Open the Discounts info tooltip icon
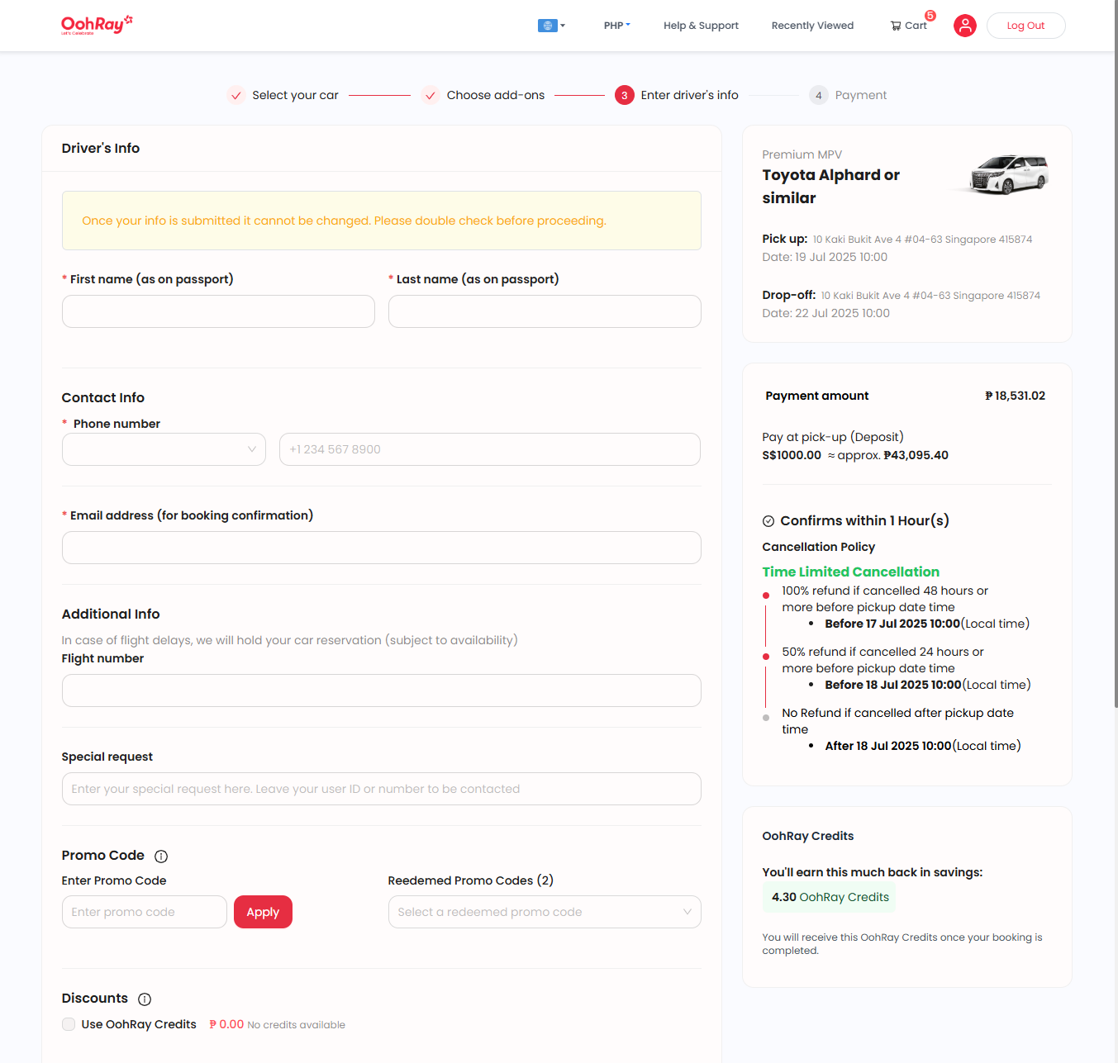The image size is (1118, 1063). 145,999
